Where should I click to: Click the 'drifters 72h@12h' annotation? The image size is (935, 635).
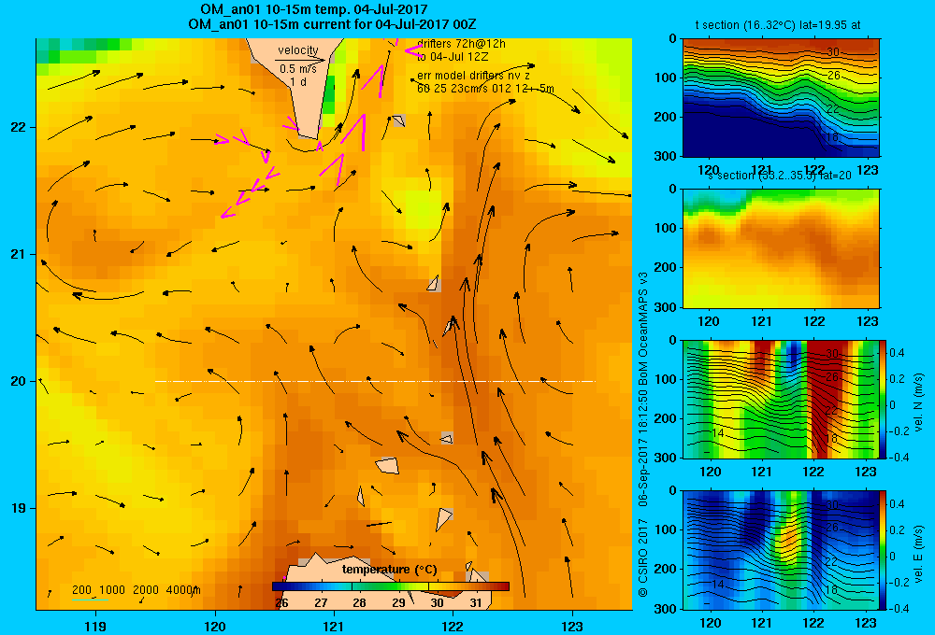[462, 44]
